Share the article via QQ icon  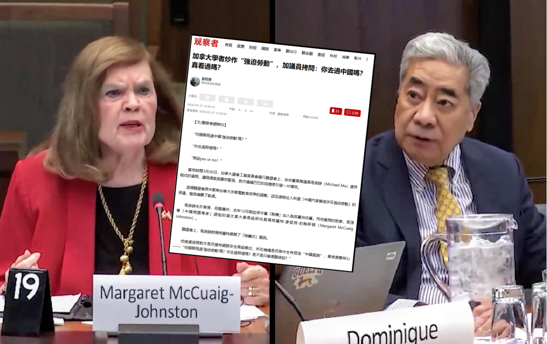tap(226, 99)
